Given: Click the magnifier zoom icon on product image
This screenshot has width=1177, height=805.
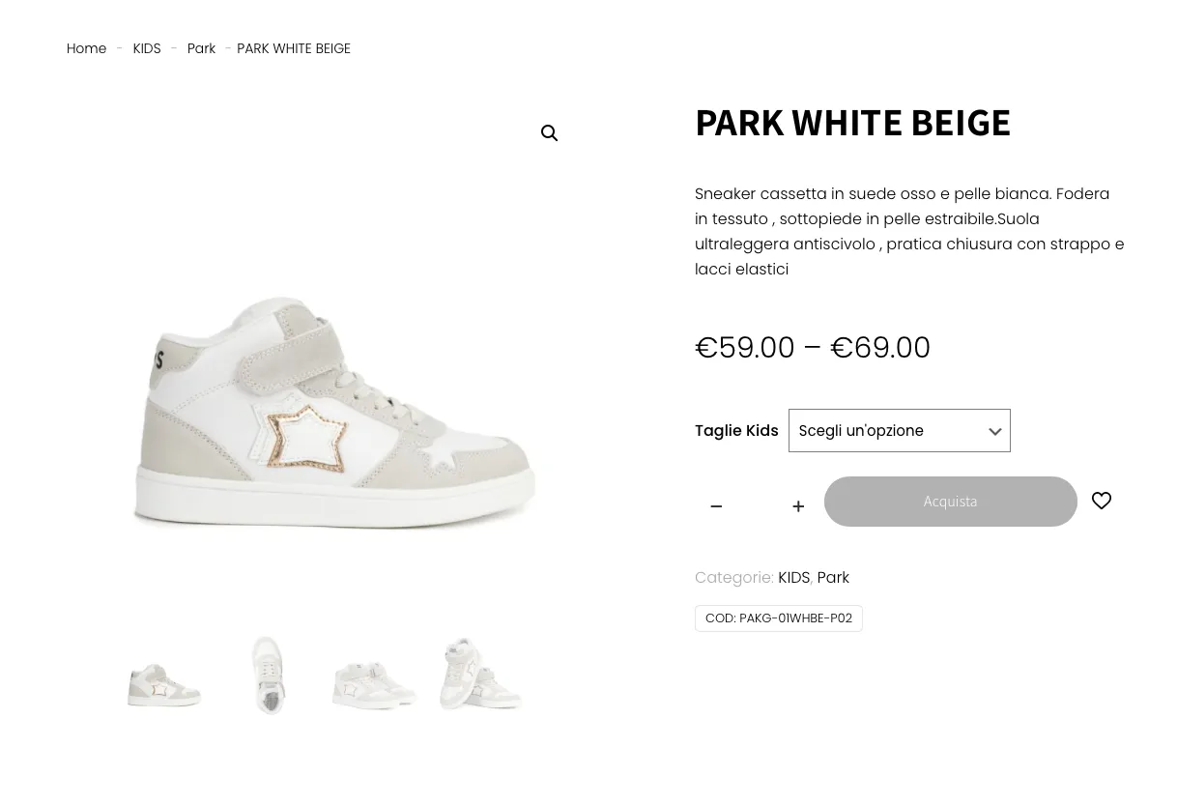Looking at the screenshot, I should [549, 133].
